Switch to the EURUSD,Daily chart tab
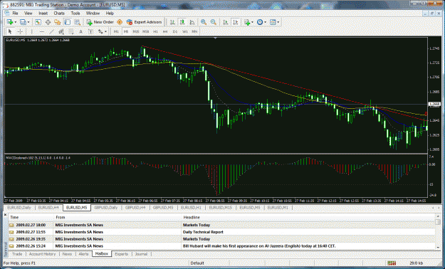The image size is (445, 269). pyautogui.click(x=19, y=208)
